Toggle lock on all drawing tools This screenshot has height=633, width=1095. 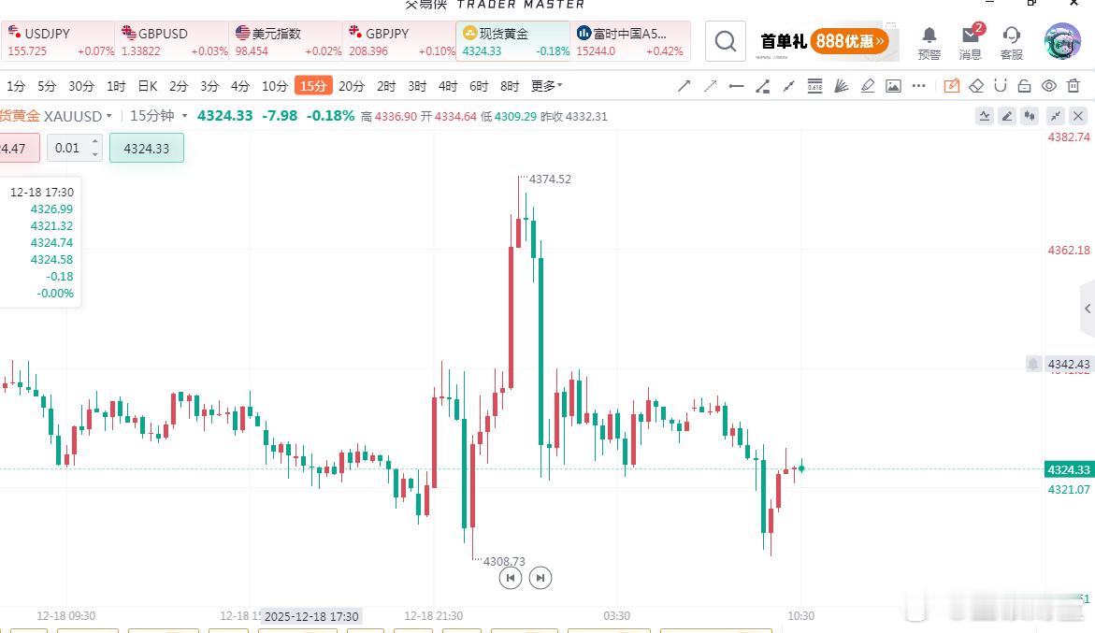point(1024,85)
